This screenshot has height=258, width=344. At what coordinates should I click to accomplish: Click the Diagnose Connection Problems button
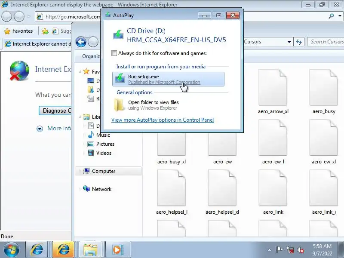pos(55,111)
